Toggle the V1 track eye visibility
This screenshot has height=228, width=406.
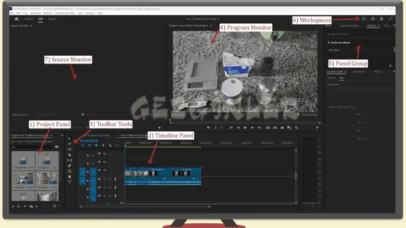105,170
